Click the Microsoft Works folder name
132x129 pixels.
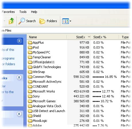[x=44, y=91]
